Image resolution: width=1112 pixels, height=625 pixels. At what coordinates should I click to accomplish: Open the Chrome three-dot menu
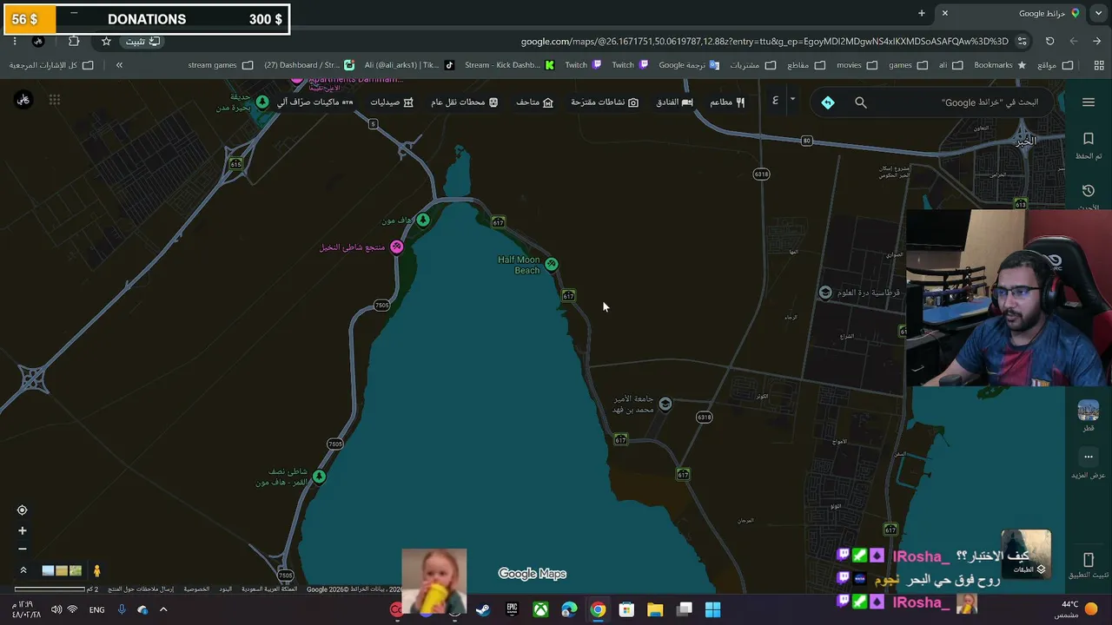click(15, 41)
